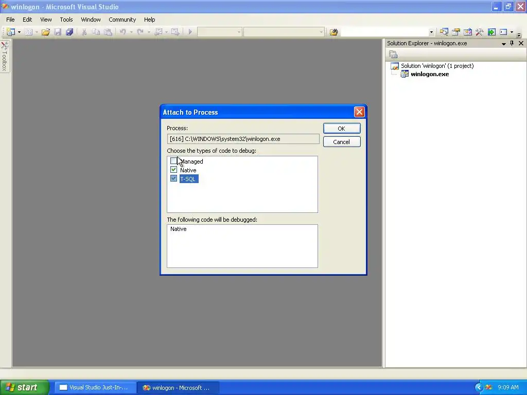Open the Solution Platforms combo box
The height and width of the screenshot is (395, 527).
[x=284, y=32]
